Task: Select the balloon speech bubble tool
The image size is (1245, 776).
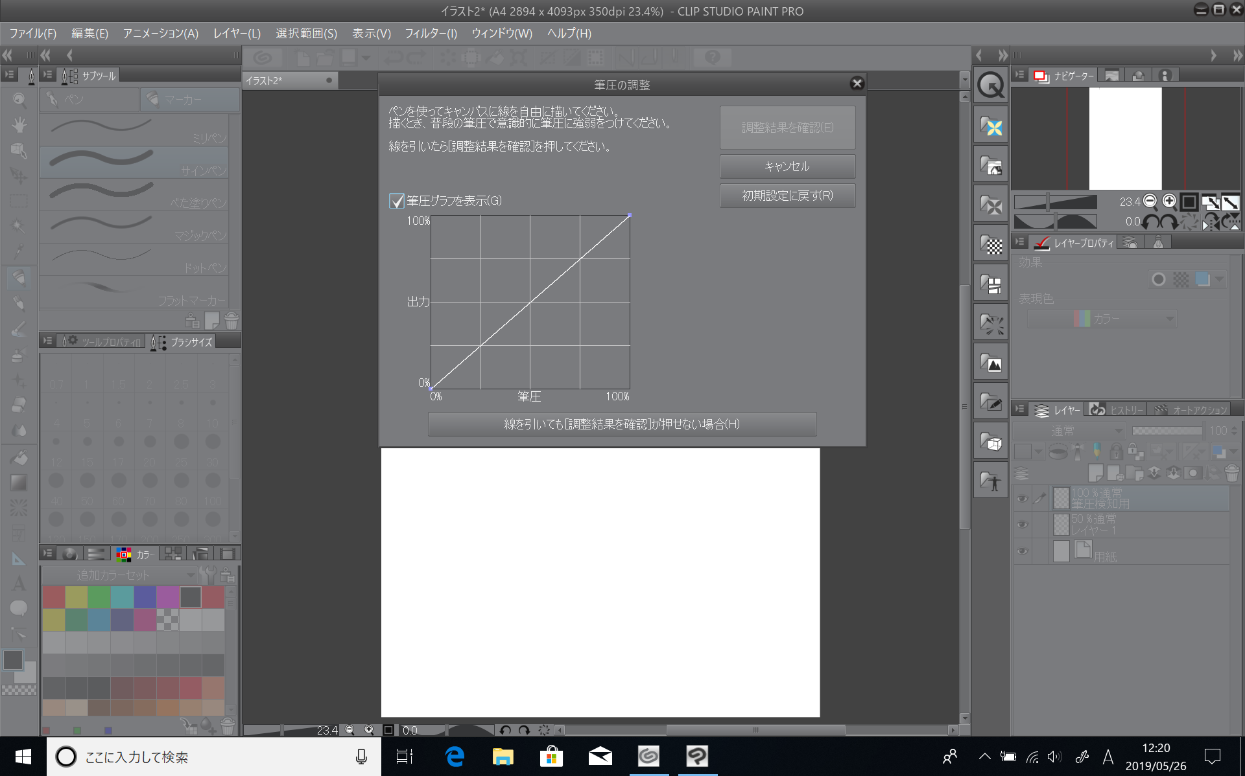Action: tap(19, 608)
